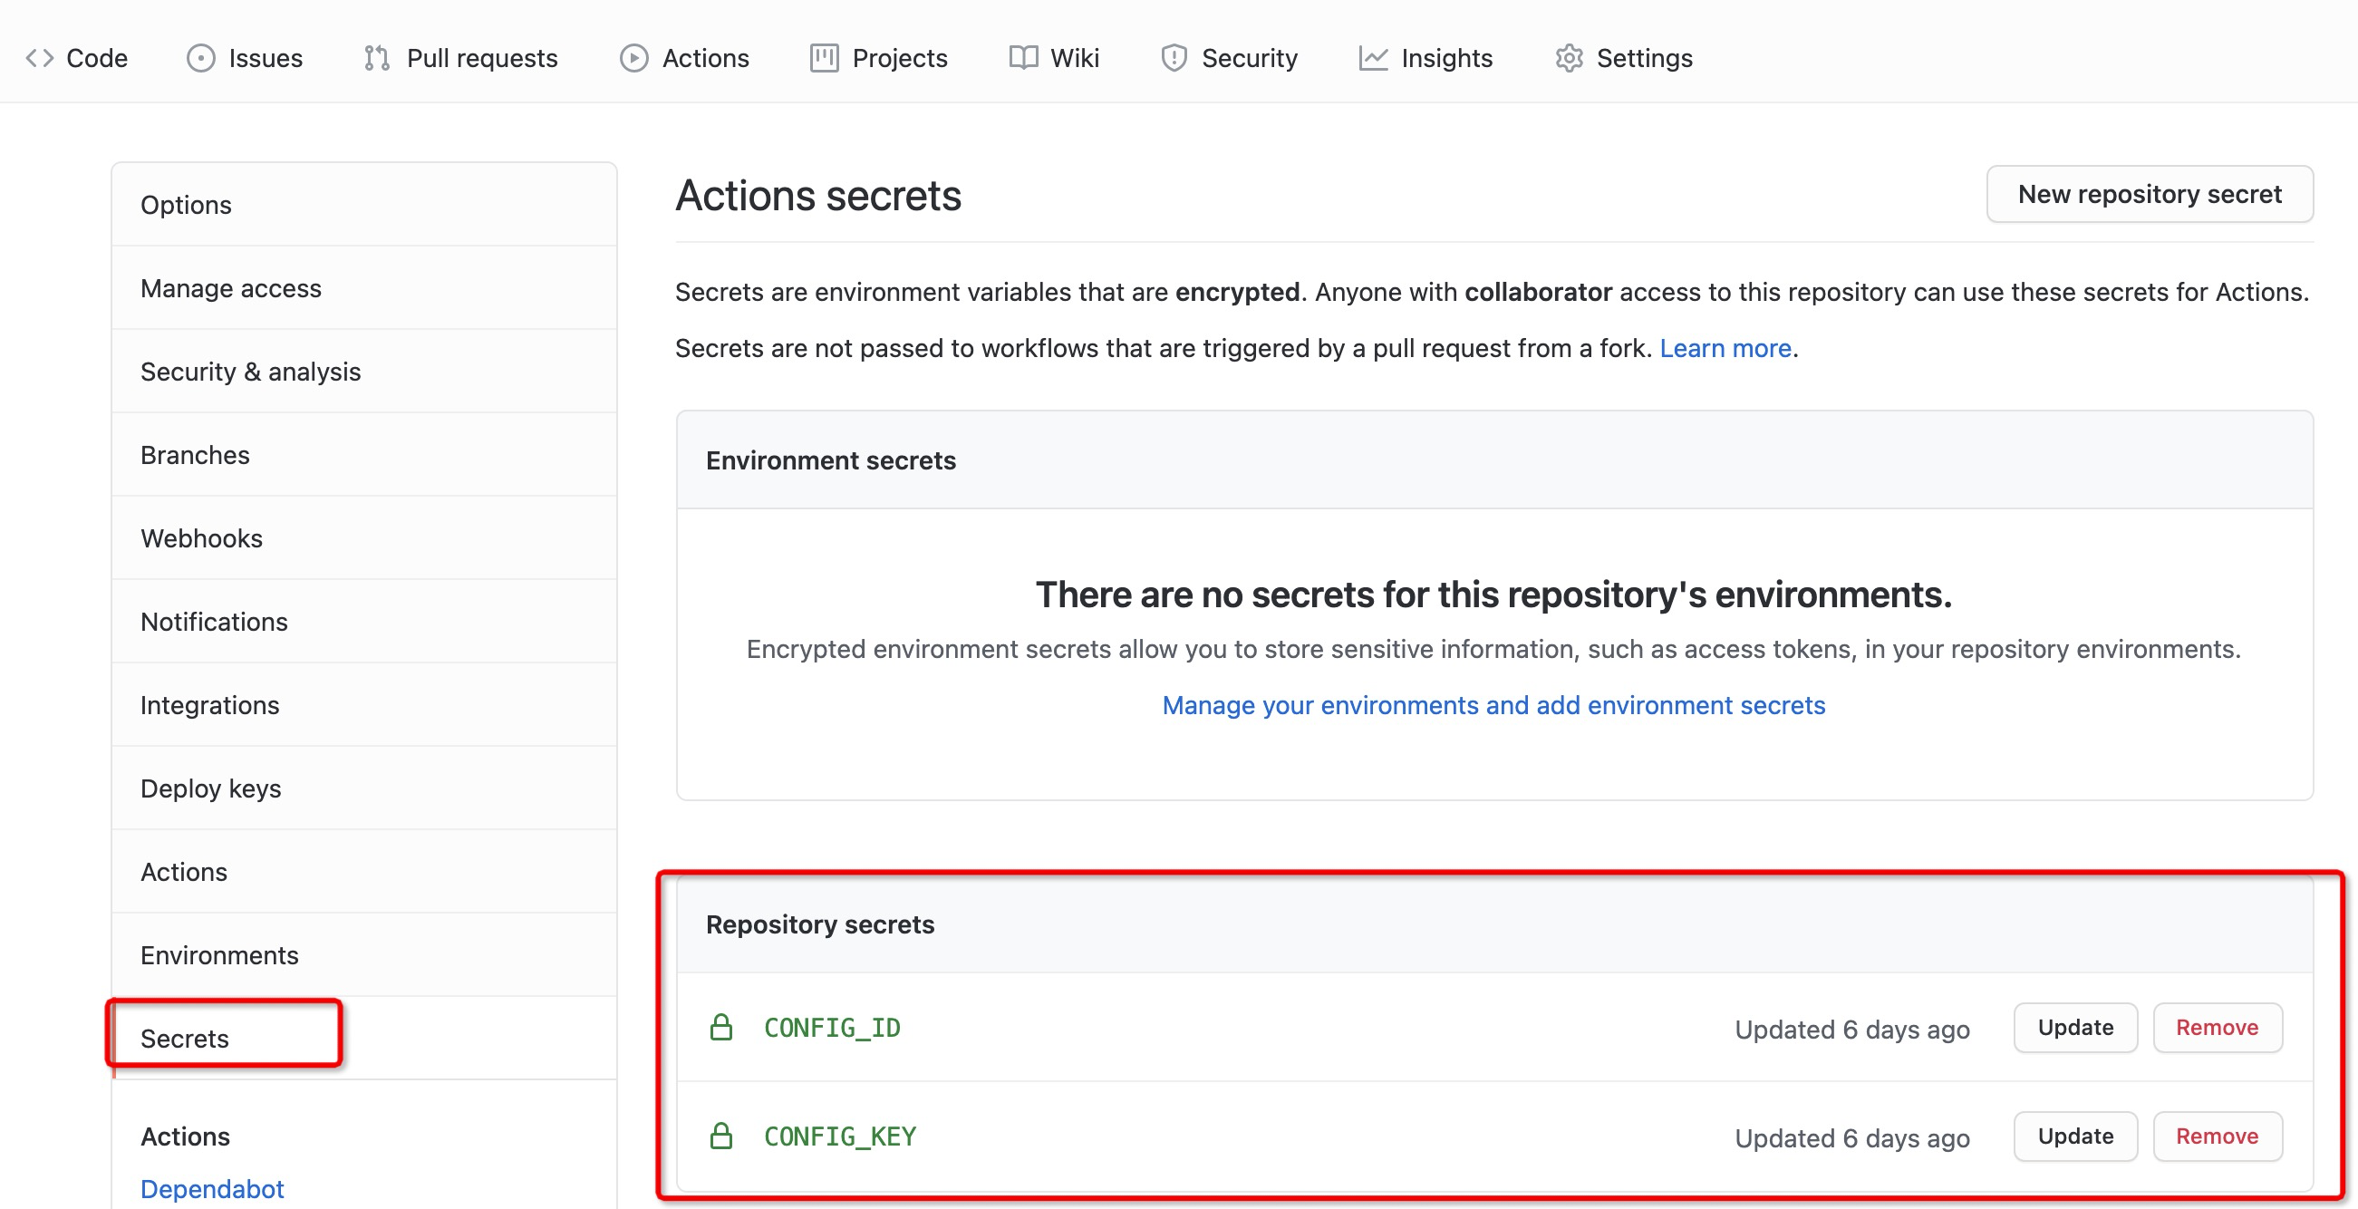Click the Wiki book icon
Image resolution: width=2358 pixels, height=1209 pixels.
click(x=1022, y=58)
